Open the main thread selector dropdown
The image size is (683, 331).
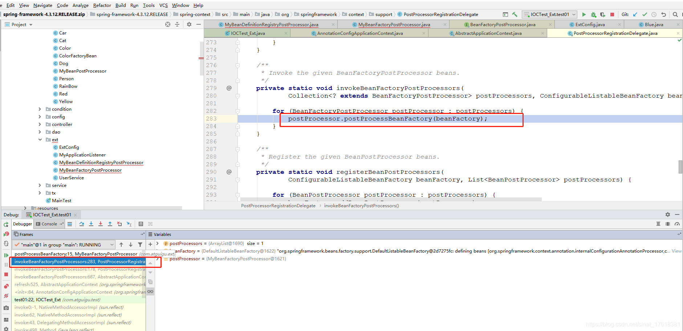point(64,245)
